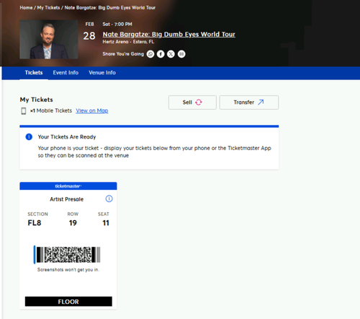Open the View on Map link
The height and width of the screenshot is (319, 360).
point(92,110)
